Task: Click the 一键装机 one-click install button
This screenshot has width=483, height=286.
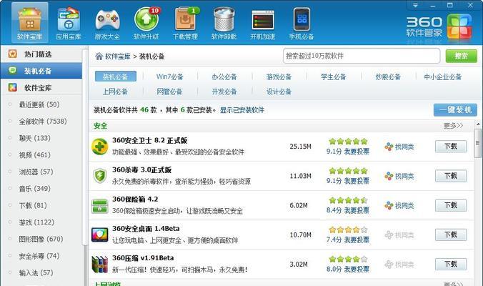Action: (455, 109)
